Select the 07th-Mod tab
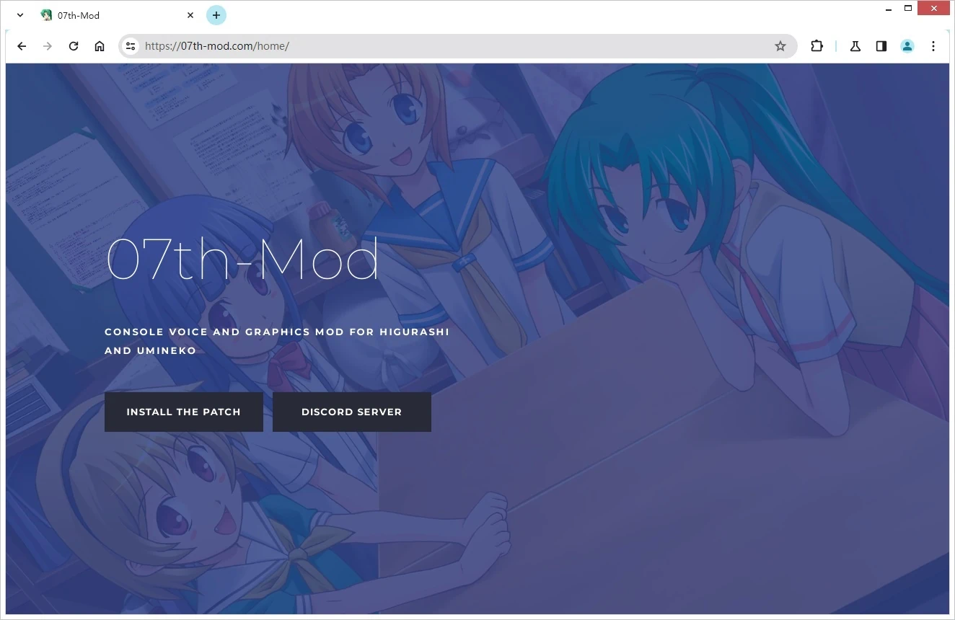This screenshot has height=620, width=955. [108, 15]
